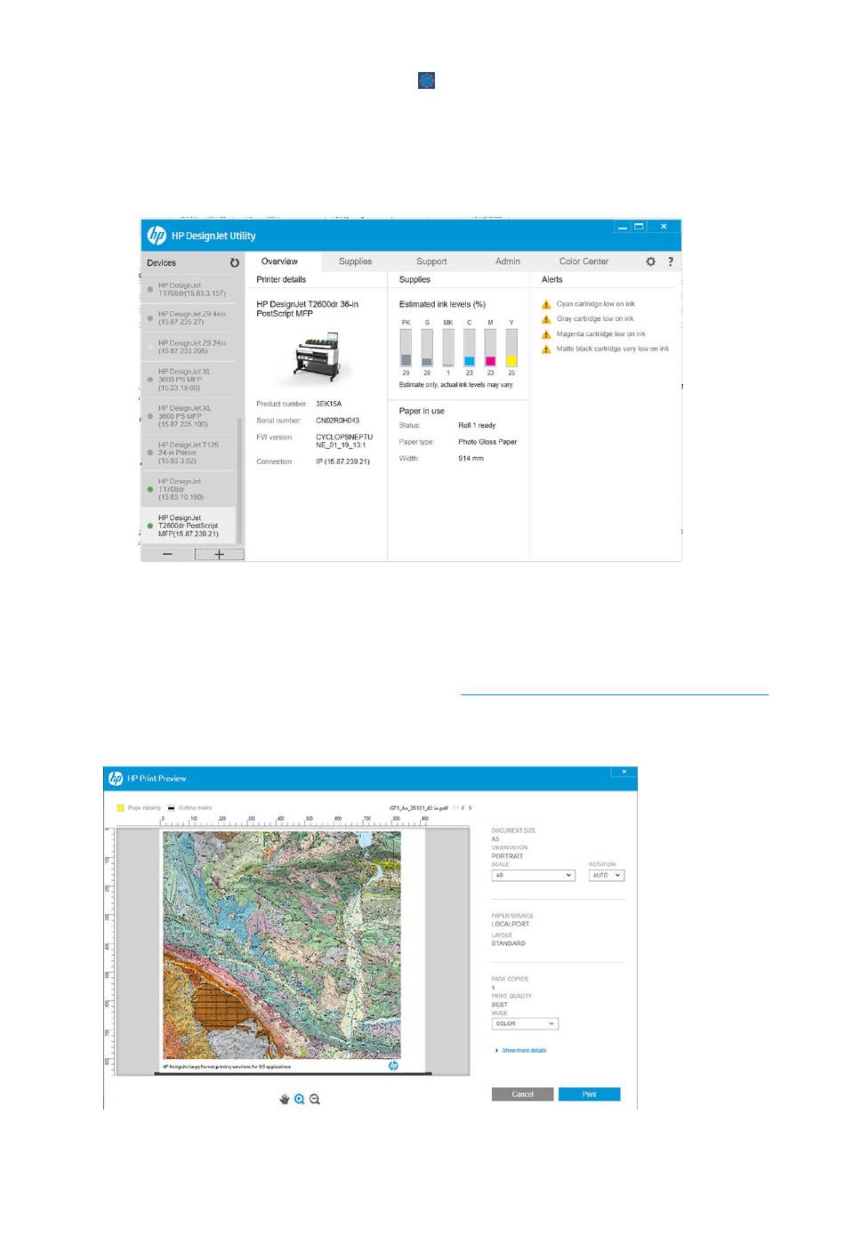Expand Show more details

point(521,1050)
